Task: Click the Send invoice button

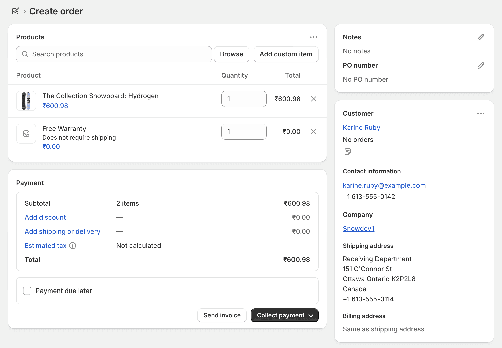Action: tap(222, 315)
